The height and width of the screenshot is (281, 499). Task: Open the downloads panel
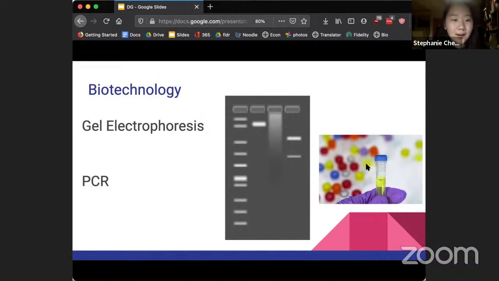click(326, 21)
